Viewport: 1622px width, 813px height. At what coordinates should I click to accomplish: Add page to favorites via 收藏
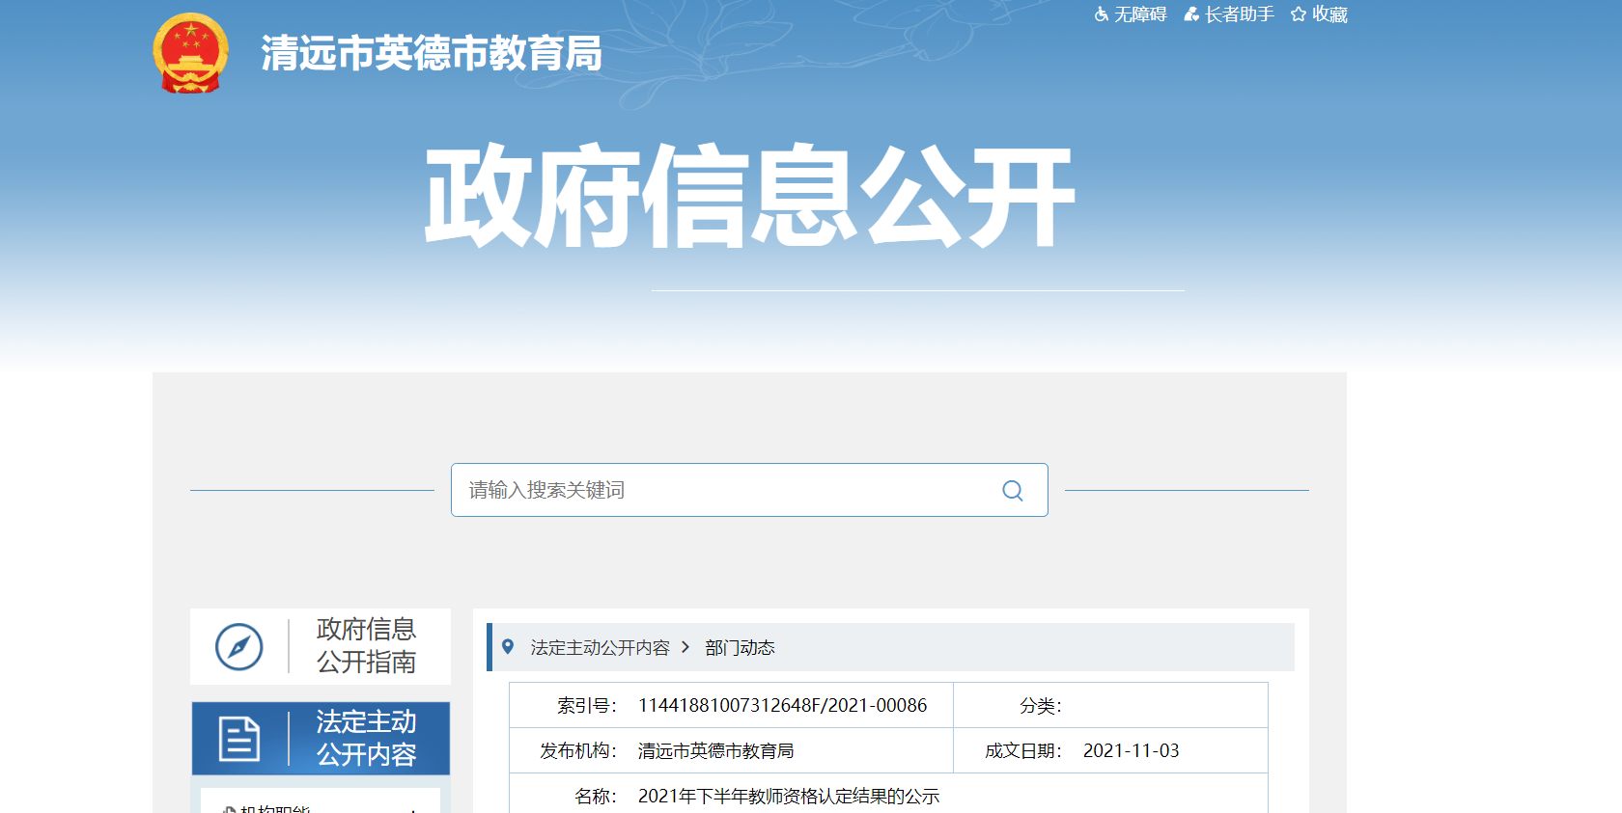[1329, 14]
